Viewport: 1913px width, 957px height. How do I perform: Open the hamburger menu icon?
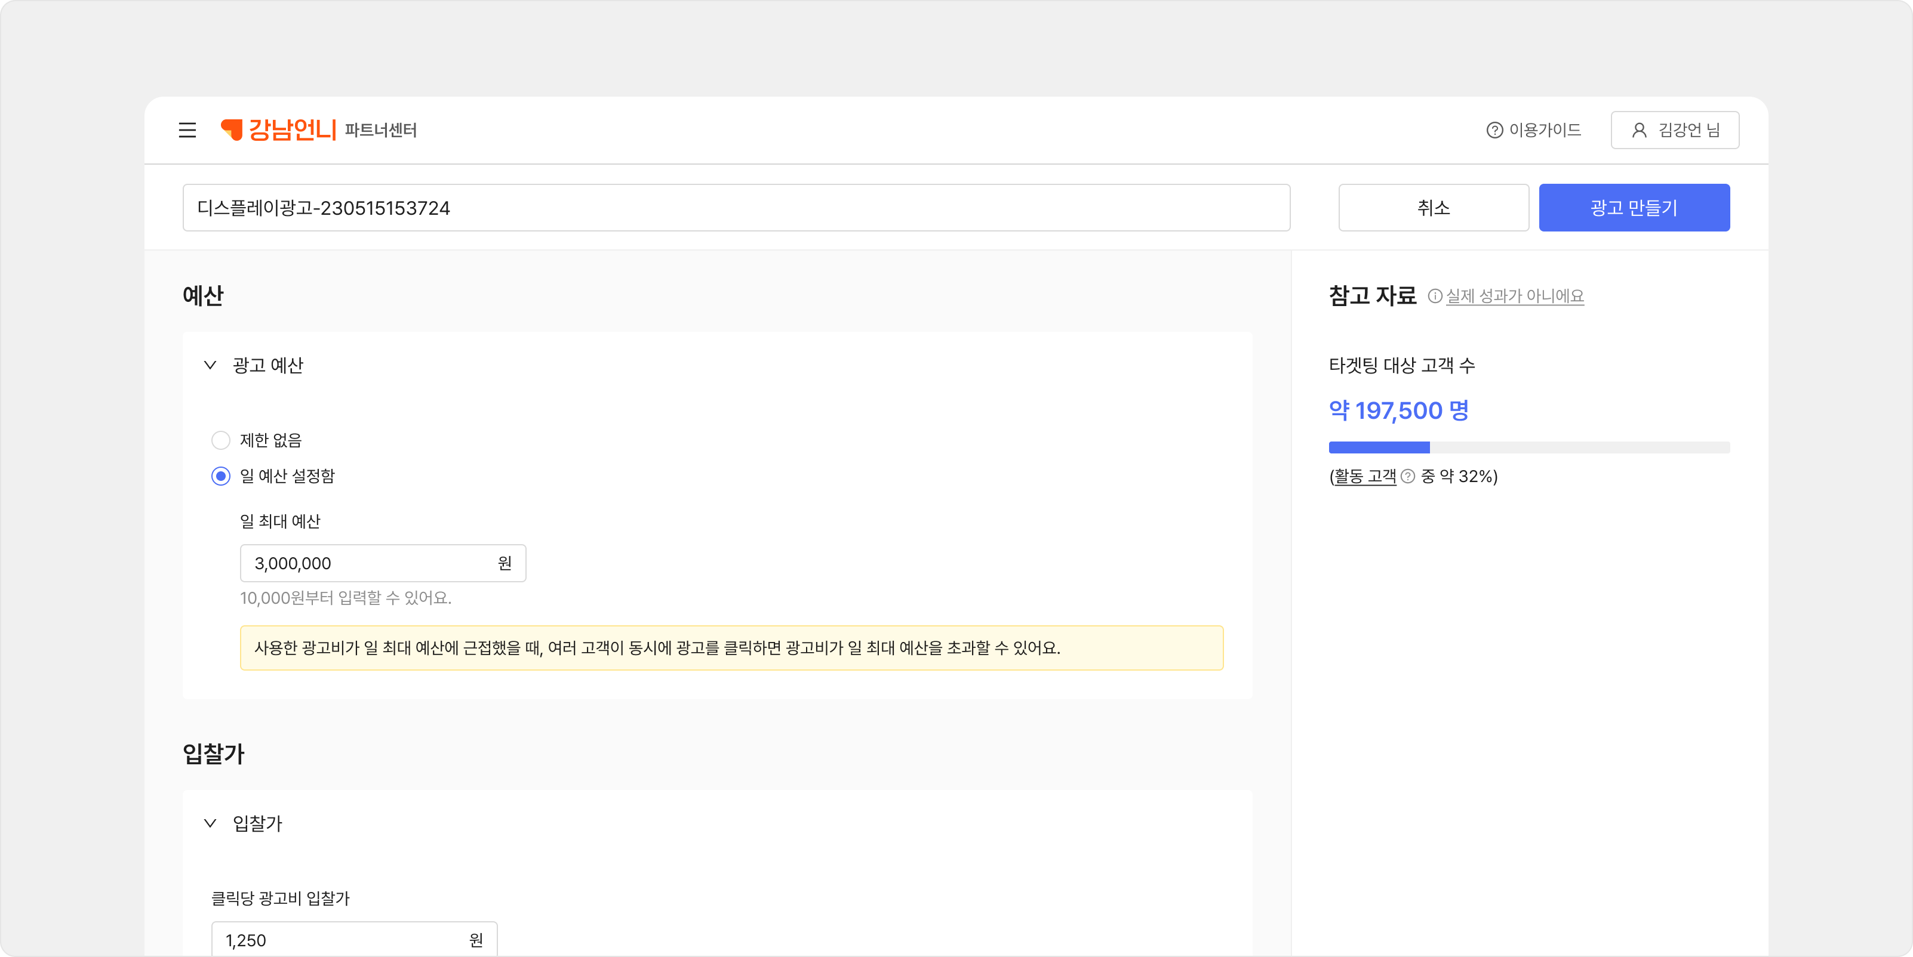click(x=187, y=130)
